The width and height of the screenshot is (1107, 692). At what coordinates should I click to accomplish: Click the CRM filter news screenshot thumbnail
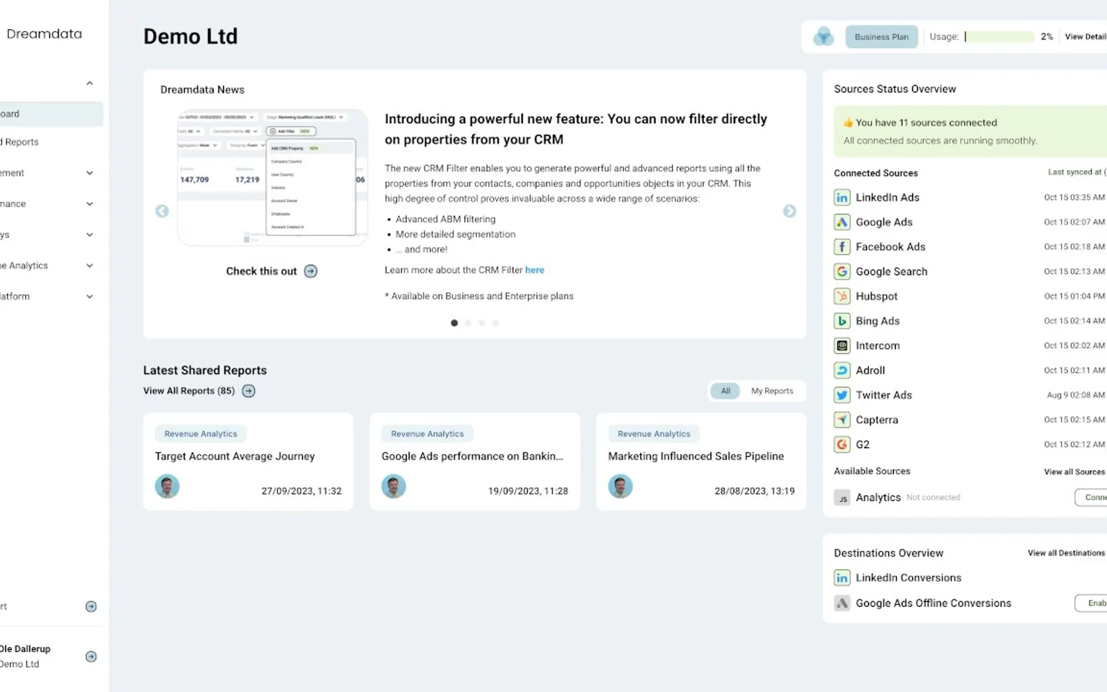tap(273, 177)
